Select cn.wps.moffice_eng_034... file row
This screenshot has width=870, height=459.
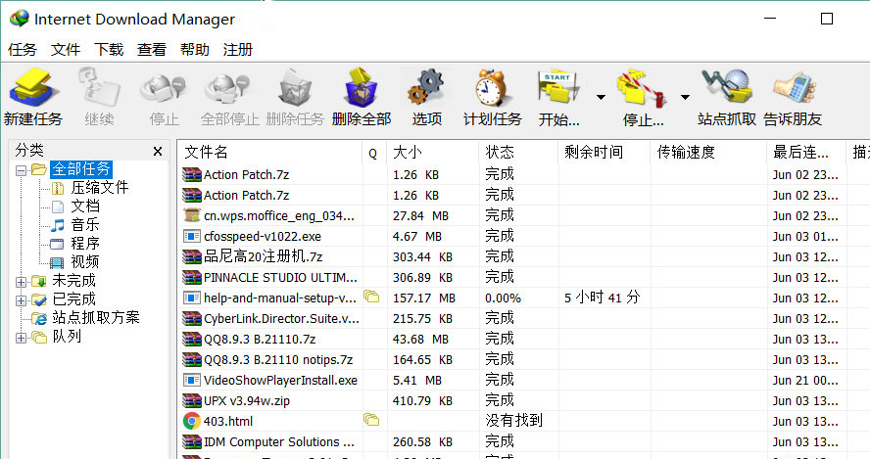click(524, 215)
